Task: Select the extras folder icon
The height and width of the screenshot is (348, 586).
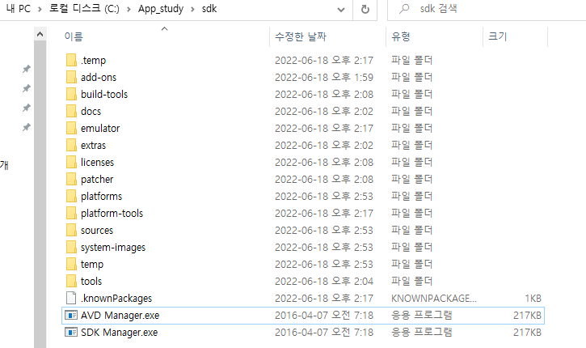Action: pyautogui.click(x=71, y=145)
